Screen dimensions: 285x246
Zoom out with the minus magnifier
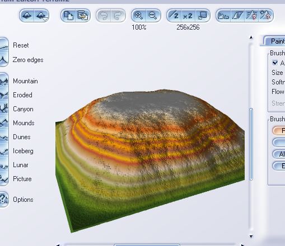[153, 16]
